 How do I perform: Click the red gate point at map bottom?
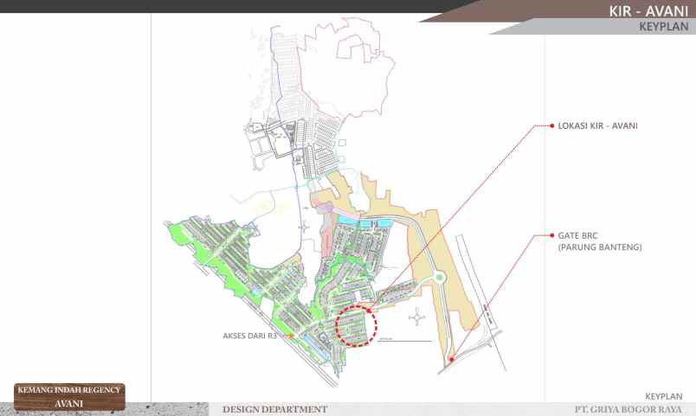click(451, 360)
